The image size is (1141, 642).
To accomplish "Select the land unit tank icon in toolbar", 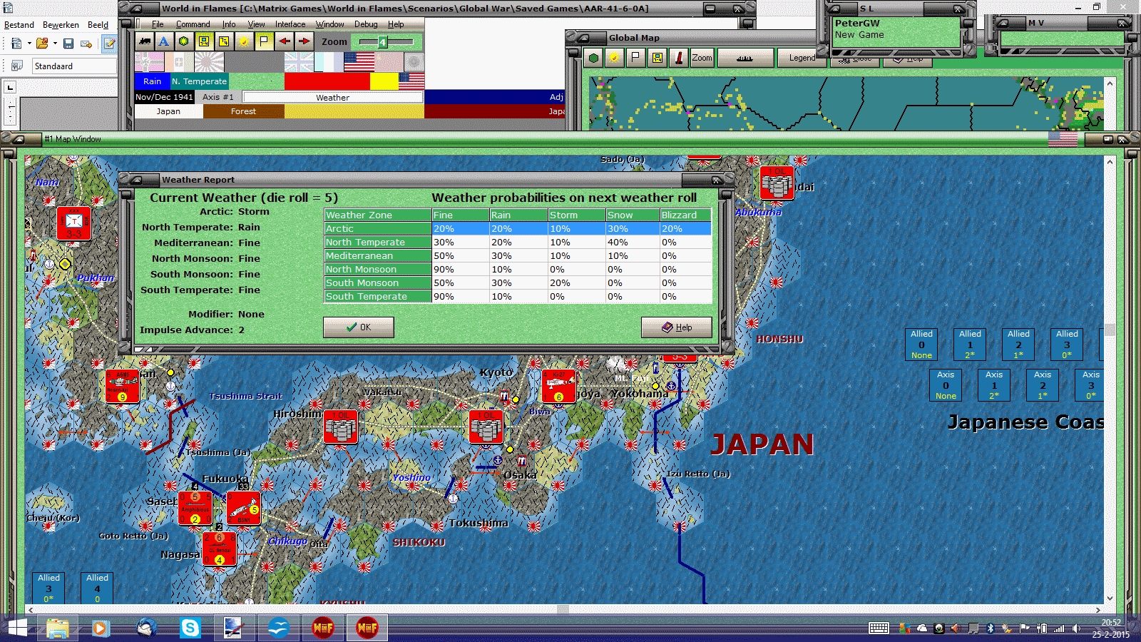I will 145,41.
